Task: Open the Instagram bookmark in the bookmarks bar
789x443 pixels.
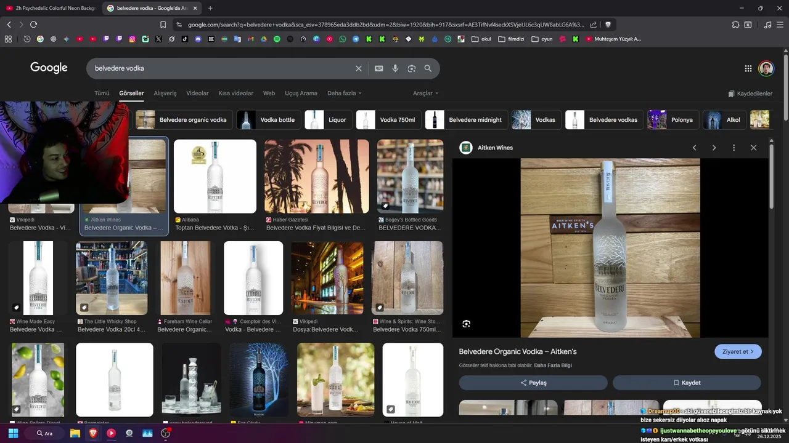Action: (x=132, y=39)
